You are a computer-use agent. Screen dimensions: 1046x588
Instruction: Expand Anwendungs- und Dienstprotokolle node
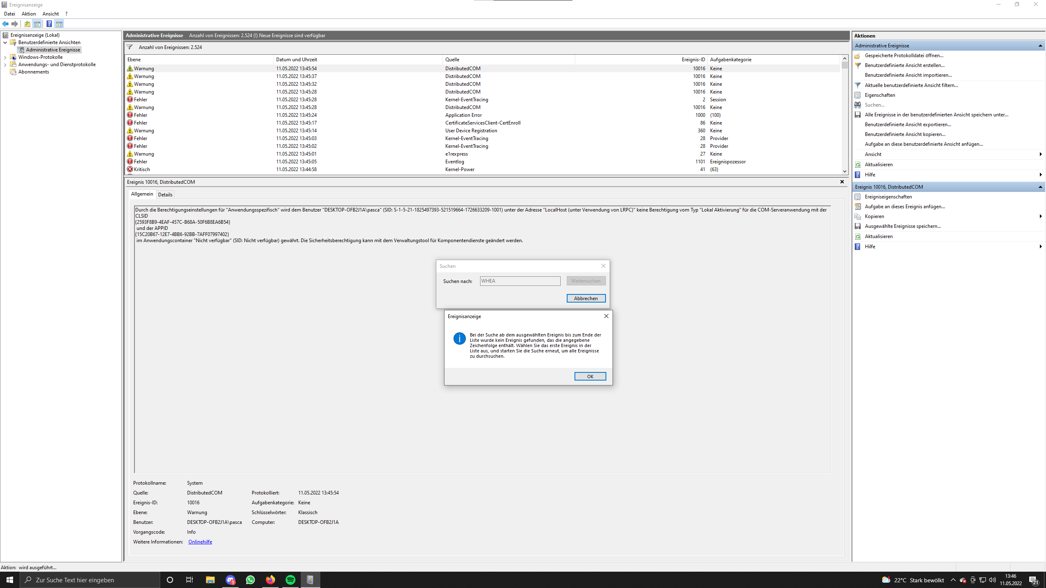[x=5, y=65]
